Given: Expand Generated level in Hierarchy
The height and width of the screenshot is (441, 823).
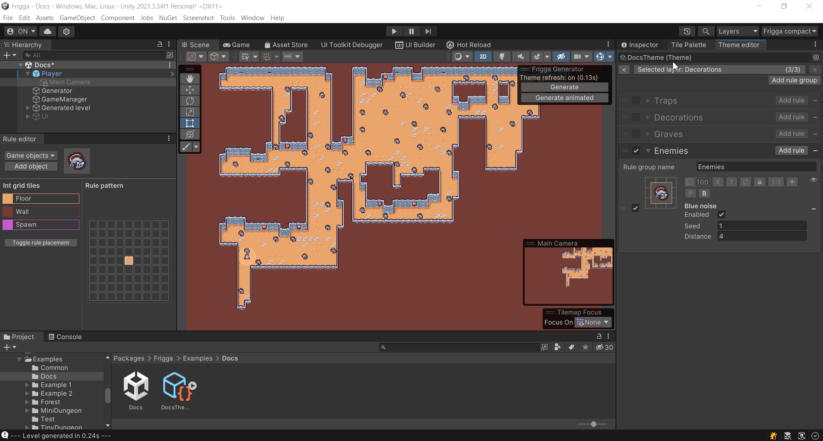Looking at the screenshot, I should click(28, 108).
